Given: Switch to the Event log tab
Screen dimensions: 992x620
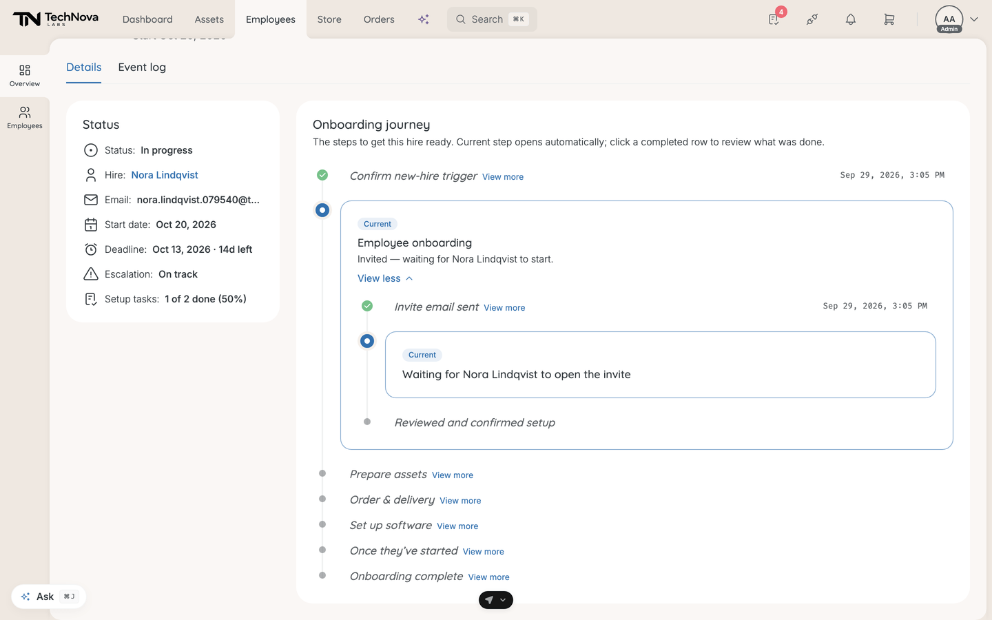Looking at the screenshot, I should pyautogui.click(x=142, y=68).
